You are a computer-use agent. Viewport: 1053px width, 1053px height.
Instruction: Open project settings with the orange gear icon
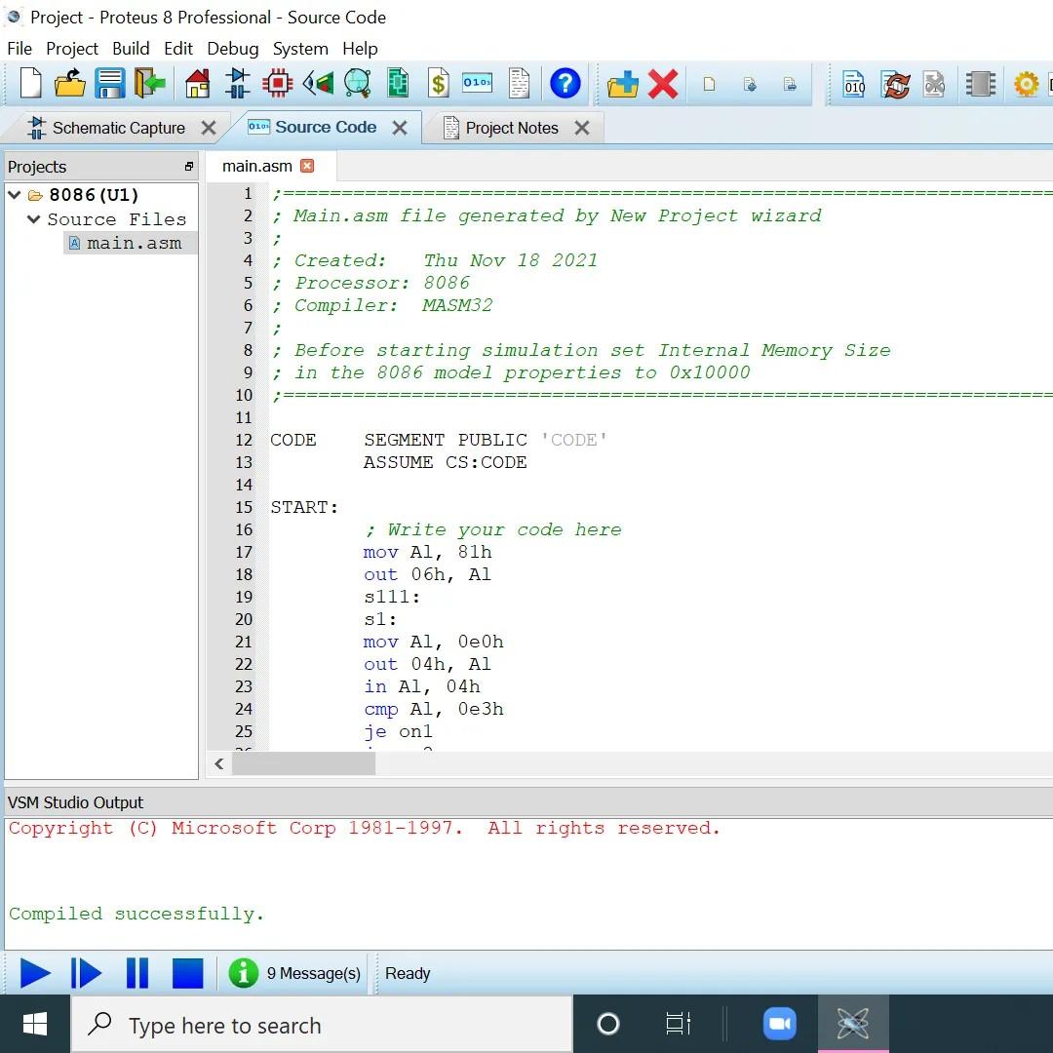1026,85
